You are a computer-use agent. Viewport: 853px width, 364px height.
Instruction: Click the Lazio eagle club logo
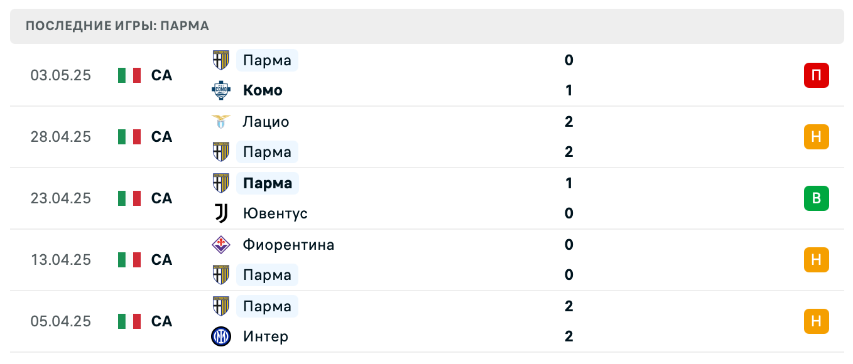(x=220, y=122)
